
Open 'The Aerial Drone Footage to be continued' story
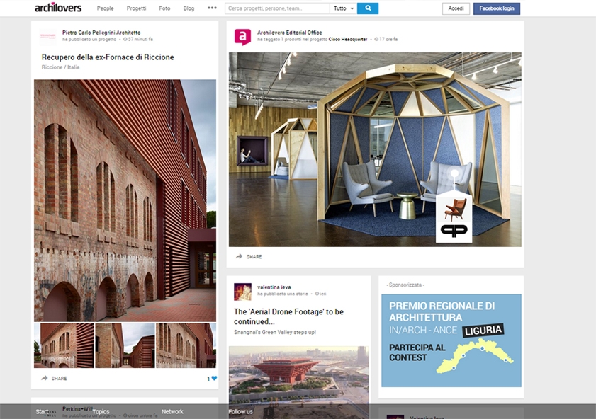click(289, 316)
